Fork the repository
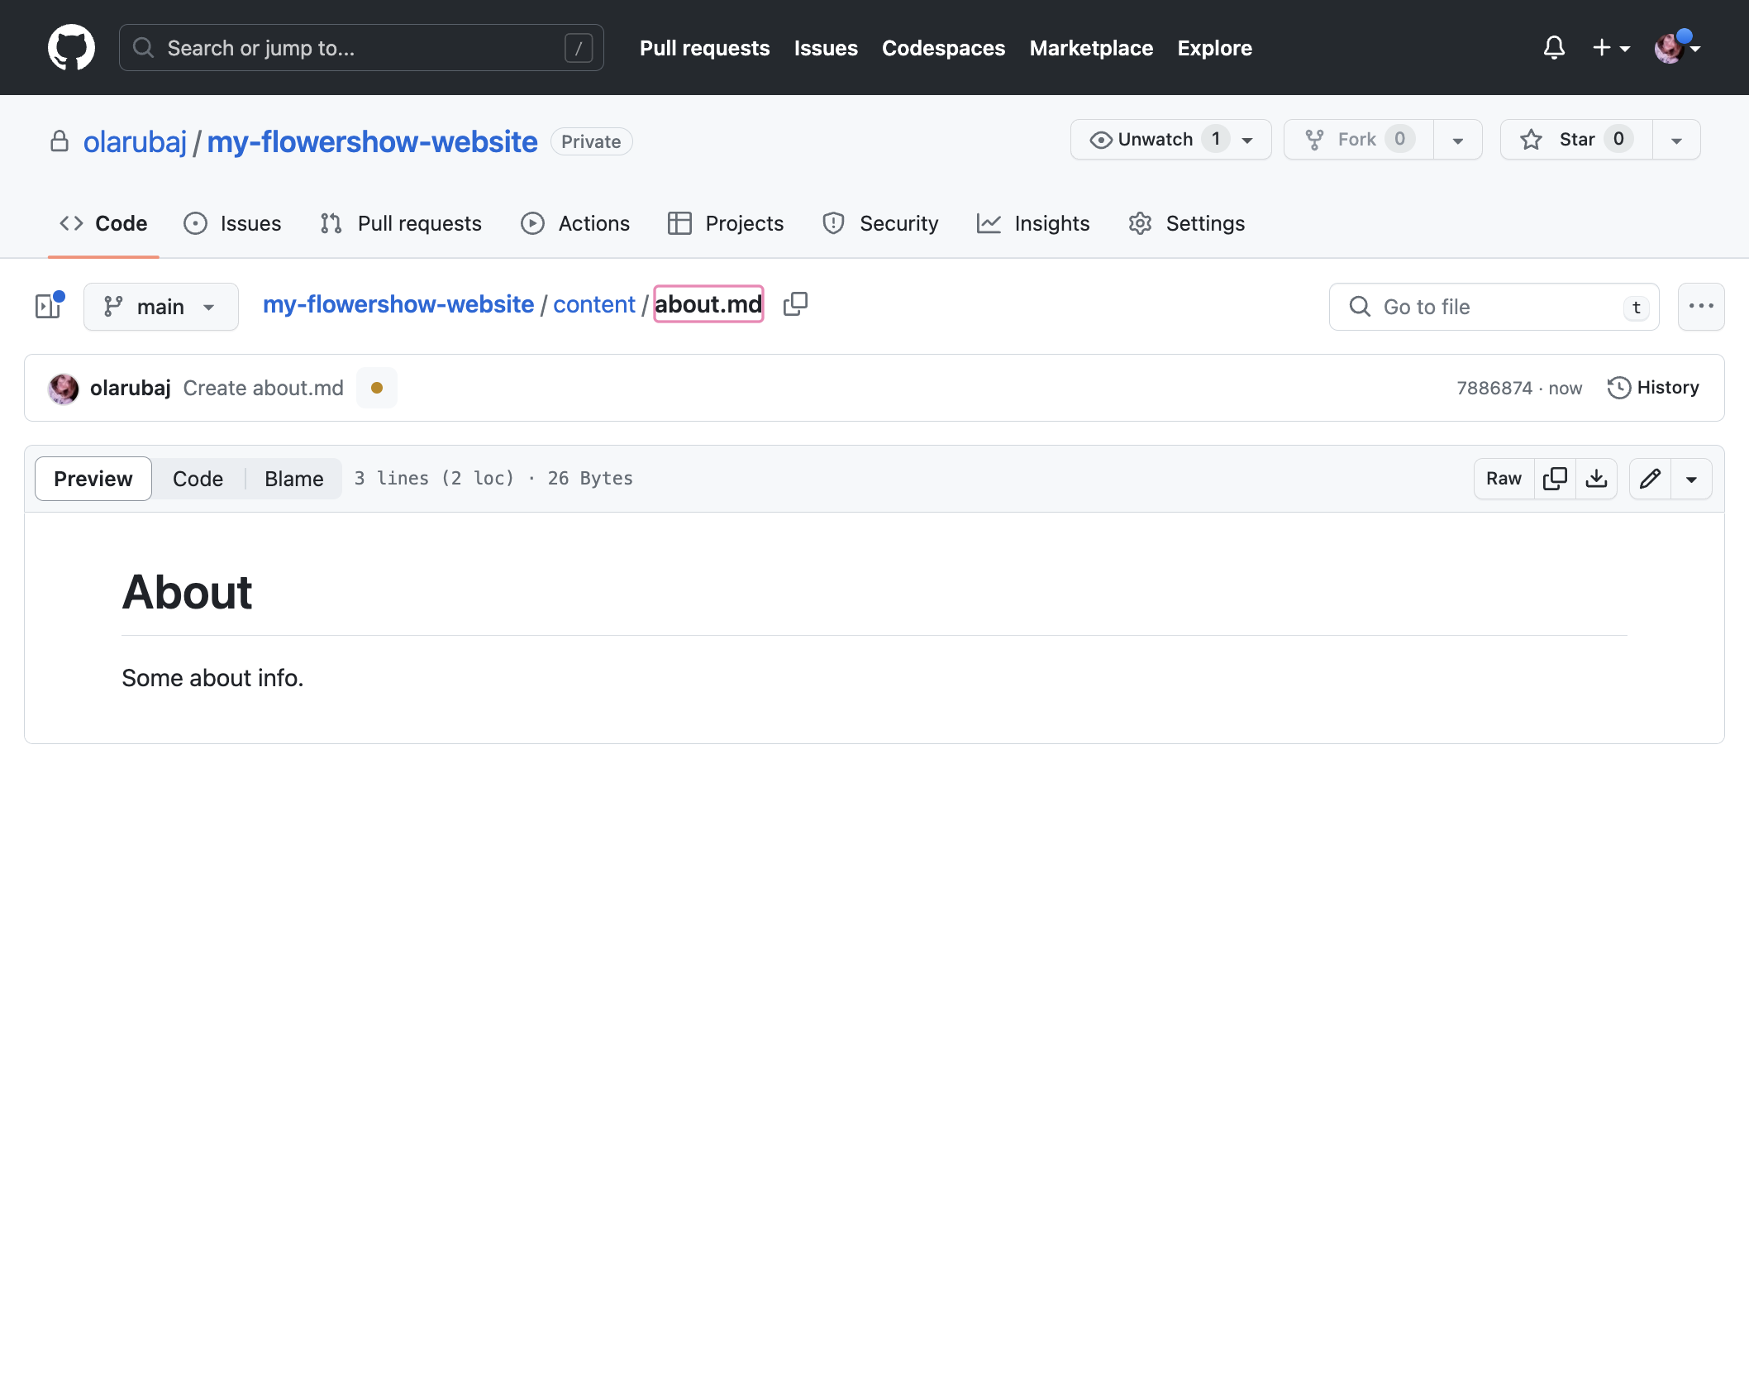The width and height of the screenshot is (1749, 1389). (1359, 140)
